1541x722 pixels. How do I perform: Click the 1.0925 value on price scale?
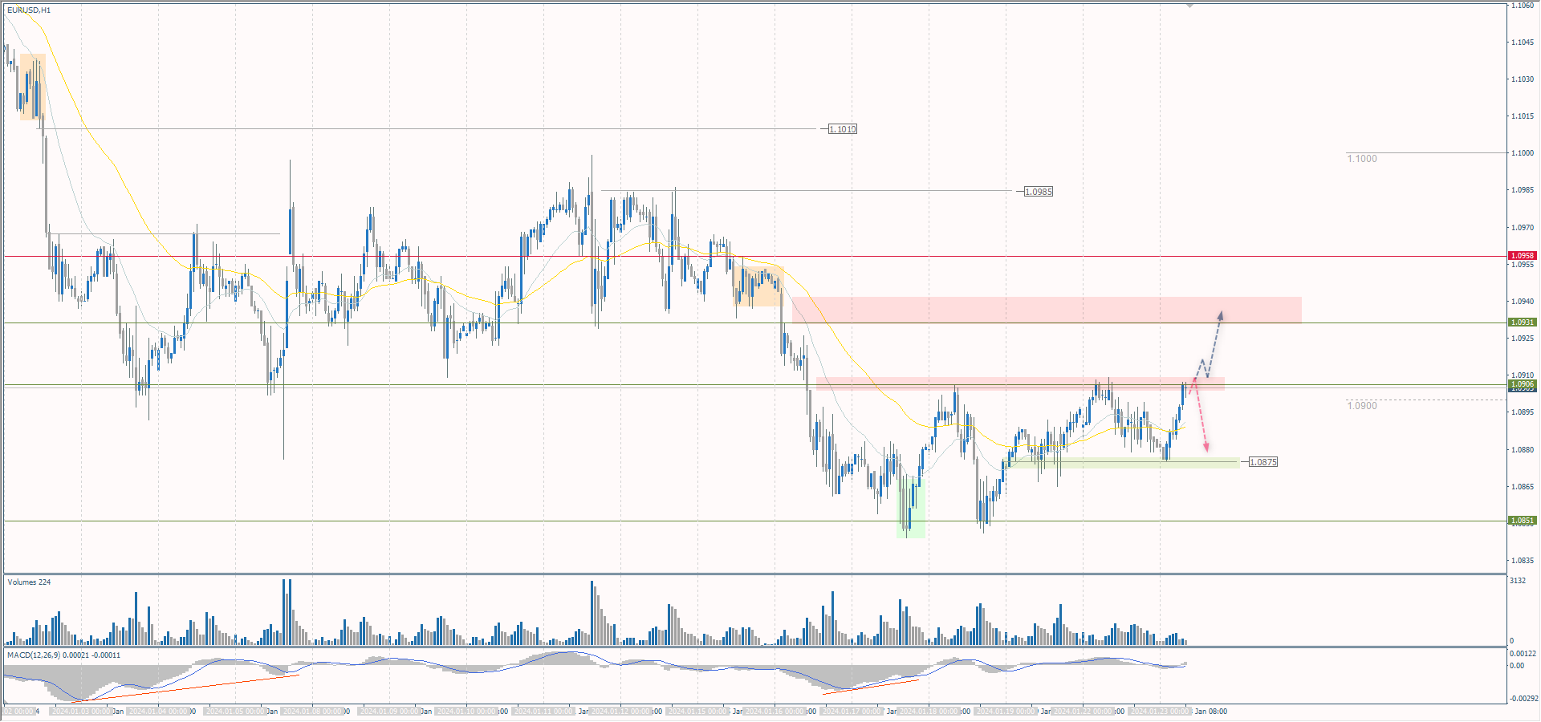1523,339
